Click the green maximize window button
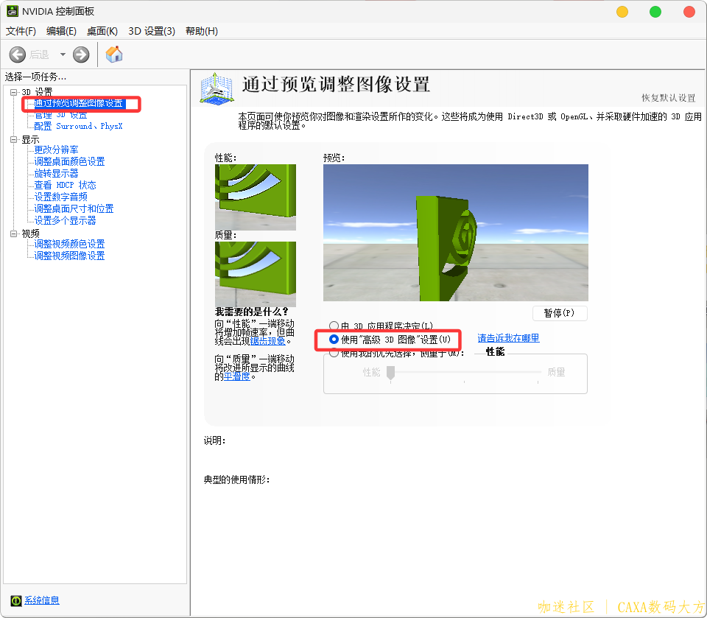 655,12
